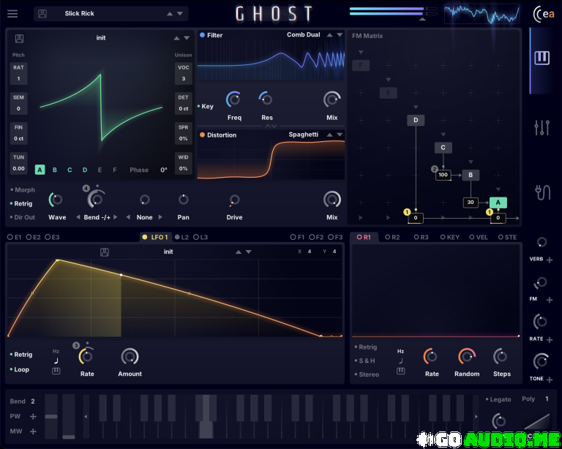Screen dimensions: 562x449
Task: Open the R2 random tab
Action: pos(392,237)
